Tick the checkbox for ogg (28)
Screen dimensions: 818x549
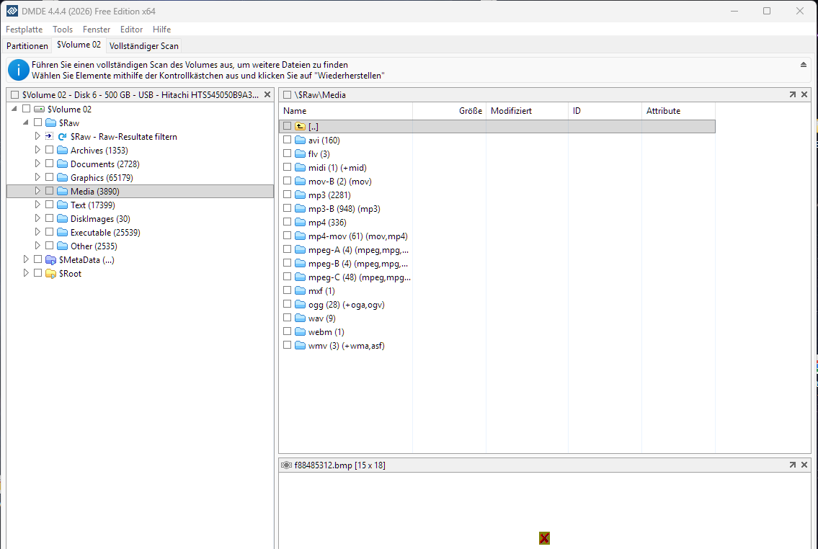(x=287, y=304)
